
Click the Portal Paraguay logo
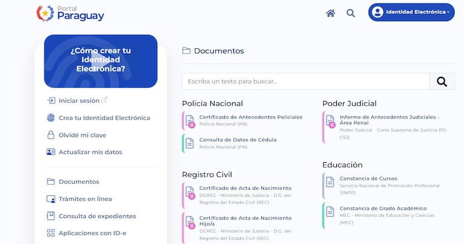tap(70, 13)
